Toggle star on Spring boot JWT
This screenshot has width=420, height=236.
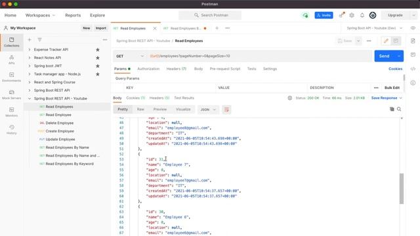pyautogui.click(x=98, y=66)
